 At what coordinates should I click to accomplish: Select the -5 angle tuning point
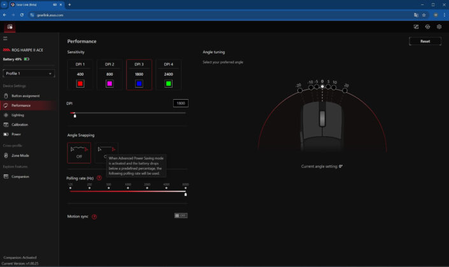tap(317, 86)
